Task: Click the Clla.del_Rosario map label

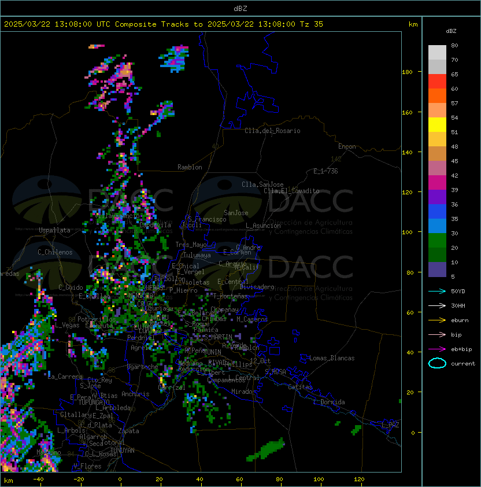Action: point(272,131)
